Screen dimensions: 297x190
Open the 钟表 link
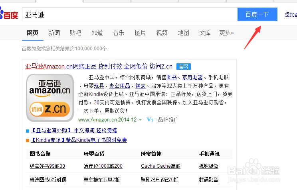[x=141, y=86]
